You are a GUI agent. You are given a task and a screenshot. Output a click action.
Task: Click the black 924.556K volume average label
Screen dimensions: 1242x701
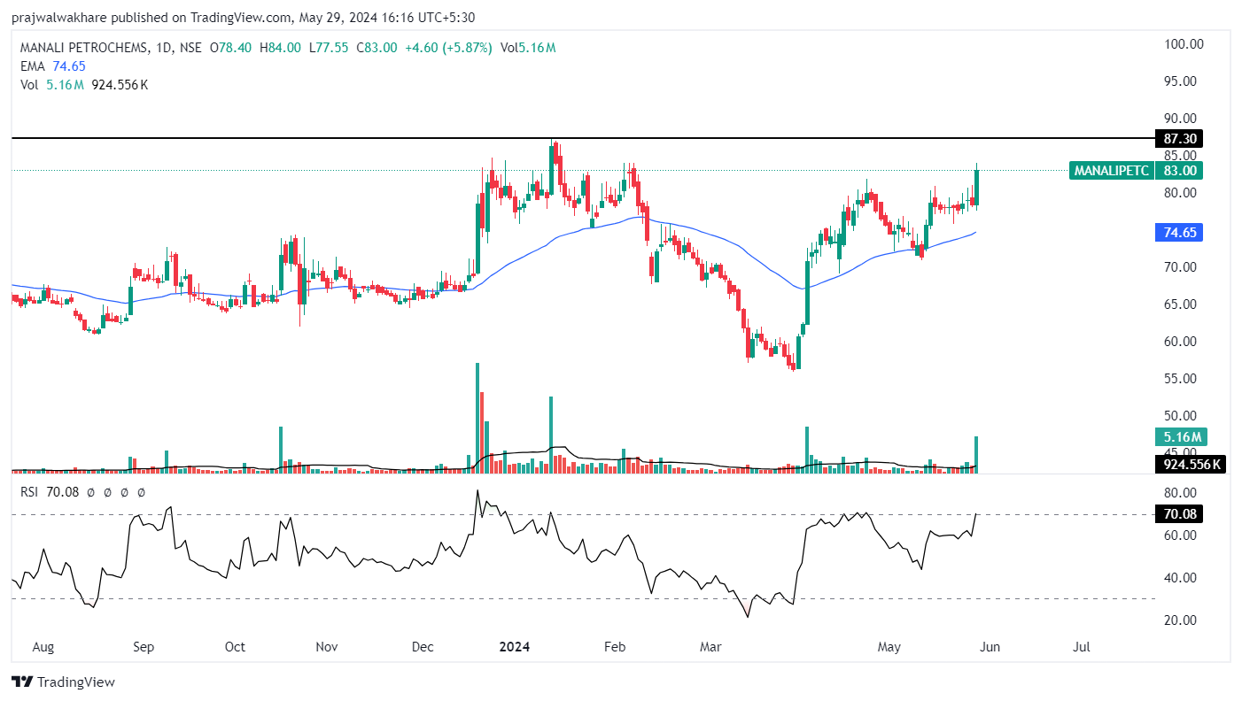(x=1190, y=464)
